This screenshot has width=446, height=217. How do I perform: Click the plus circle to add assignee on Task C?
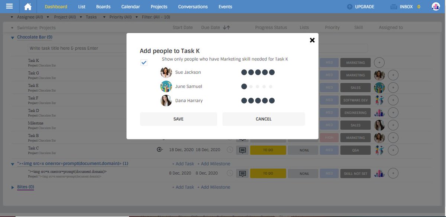coord(393,150)
